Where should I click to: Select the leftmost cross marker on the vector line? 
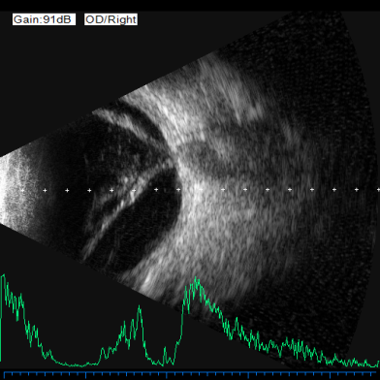click(22, 190)
